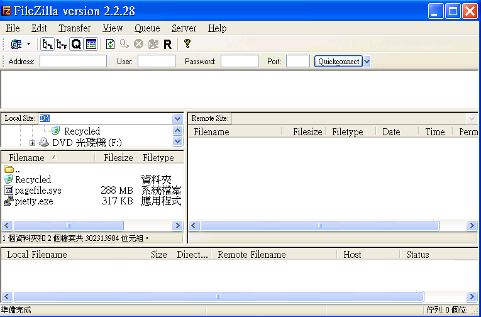
Task: Open the View menu
Action: (113, 28)
